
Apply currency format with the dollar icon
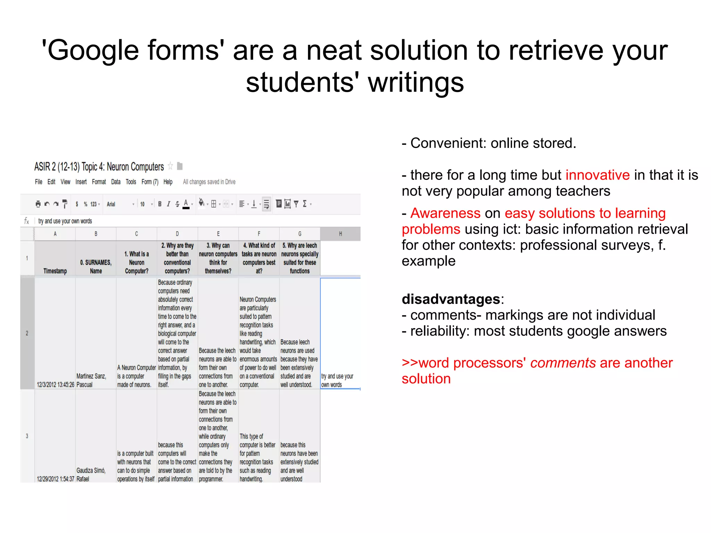77,204
